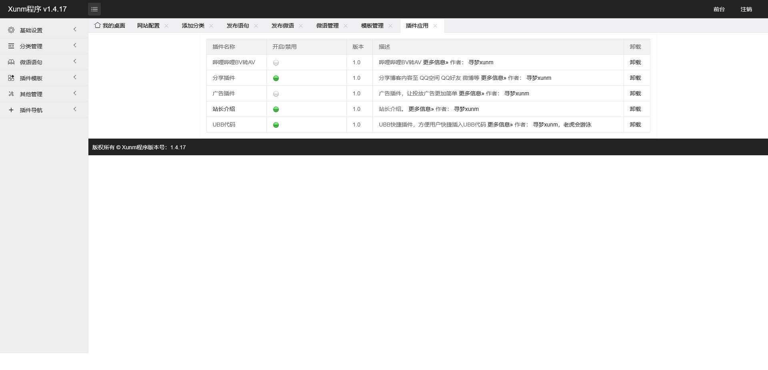Close the 发布微语 tab
This screenshot has width=768, height=370.
(x=301, y=26)
